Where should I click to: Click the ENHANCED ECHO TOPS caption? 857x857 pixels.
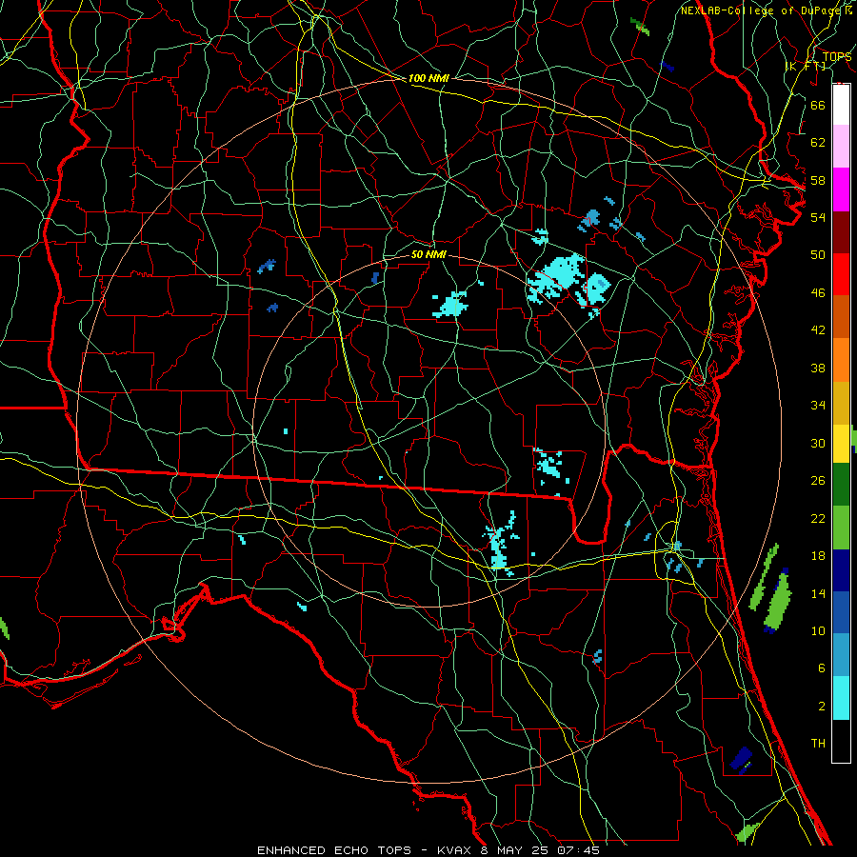click(x=334, y=850)
